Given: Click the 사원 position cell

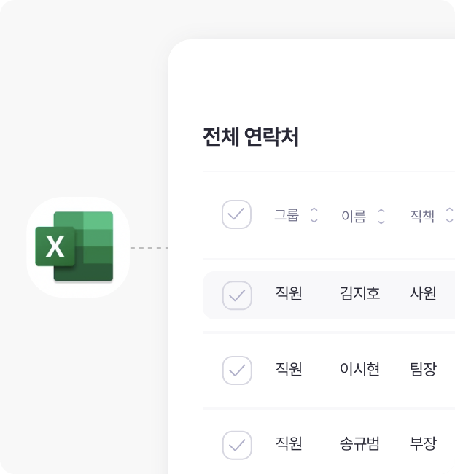Looking at the screenshot, I should (x=423, y=293).
